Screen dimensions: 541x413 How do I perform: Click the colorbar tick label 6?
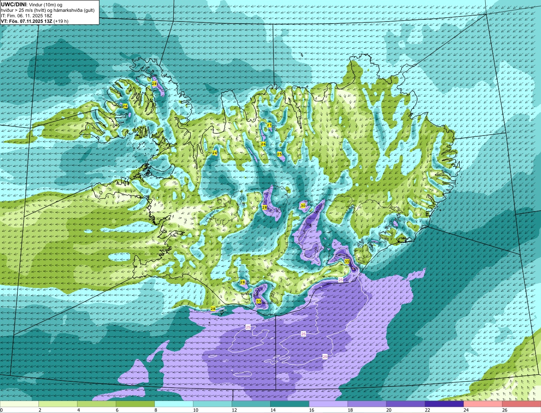pyautogui.click(x=117, y=410)
